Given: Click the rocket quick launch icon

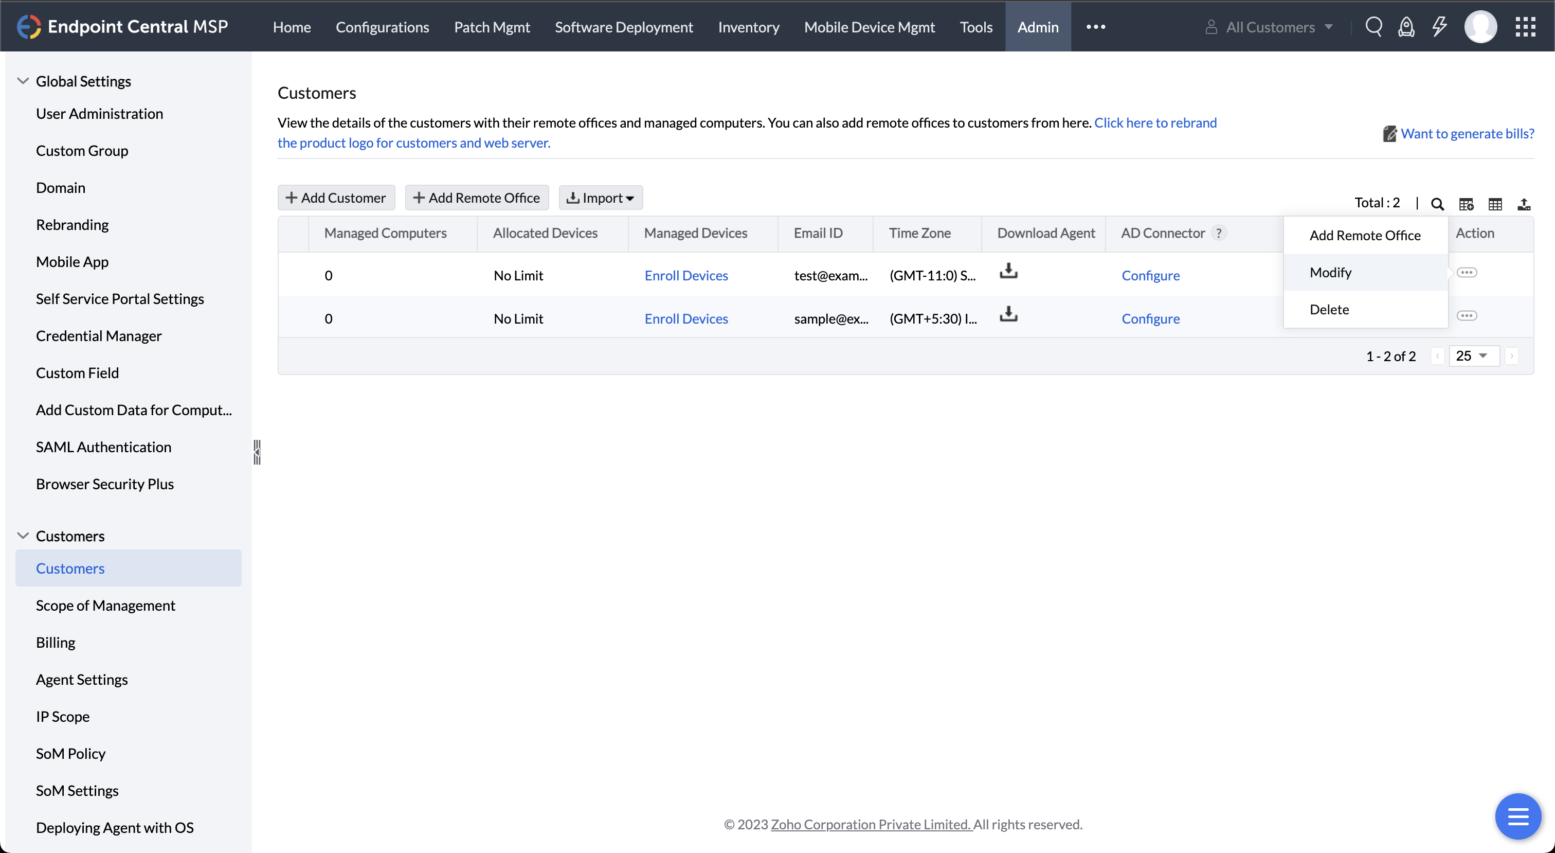Looking at the screenshot, I should tap(1406, 27).
